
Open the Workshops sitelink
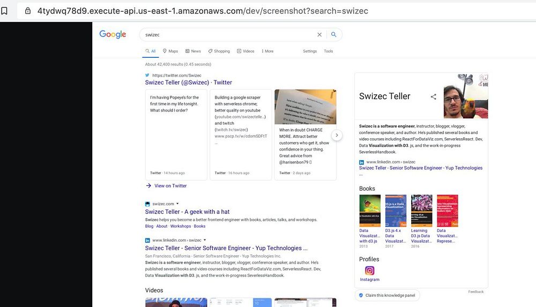181,226
